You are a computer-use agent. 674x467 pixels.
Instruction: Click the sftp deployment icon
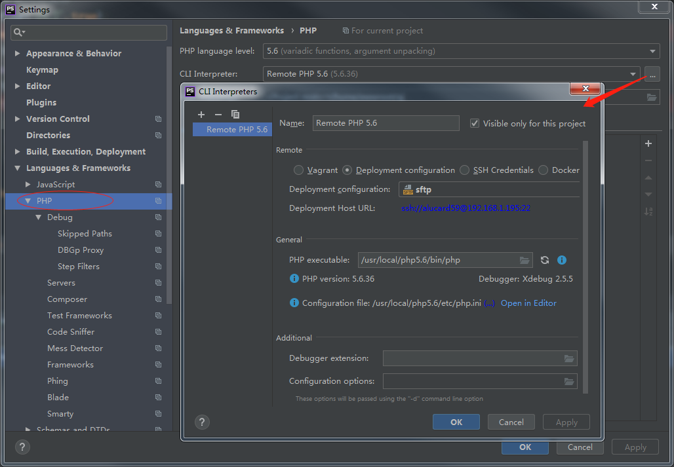(408, 190)
